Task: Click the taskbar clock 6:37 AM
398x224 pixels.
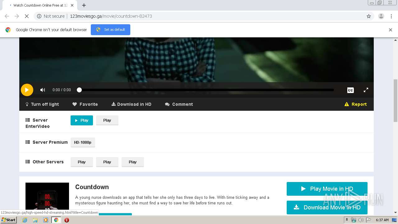Action: tap(382, 220)
